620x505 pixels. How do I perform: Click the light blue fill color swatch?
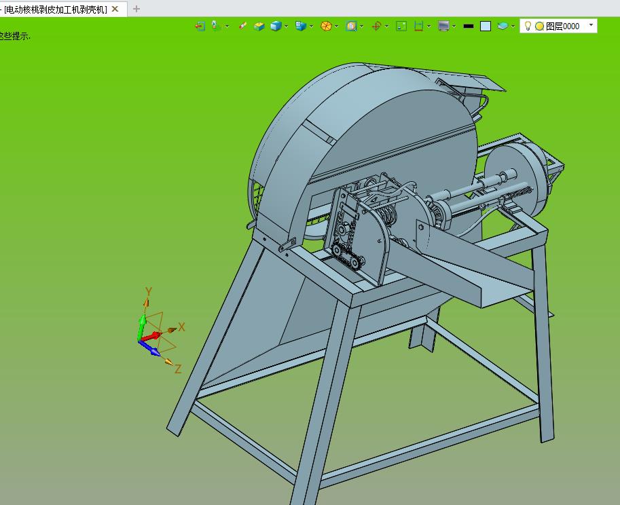pyautogui.click(x=485, y=26)
